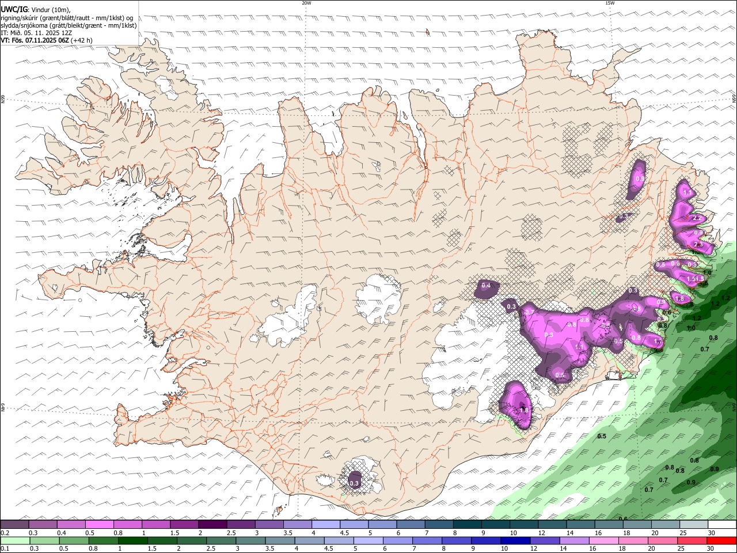Choose the lower legend swatch labeled 8
This screenshot has height=553, width=737.
457,540
